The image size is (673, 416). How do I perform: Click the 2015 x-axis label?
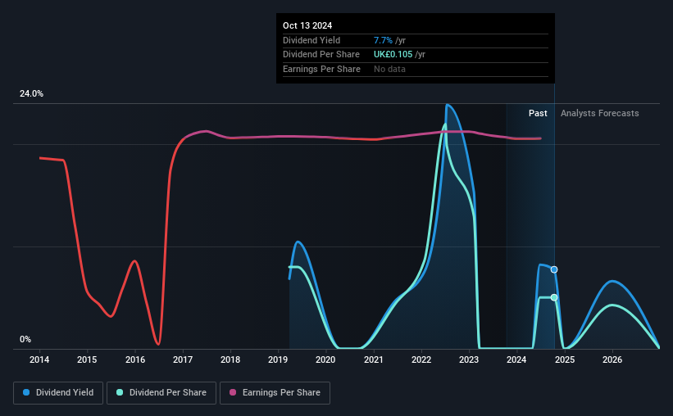pos(87,359)
